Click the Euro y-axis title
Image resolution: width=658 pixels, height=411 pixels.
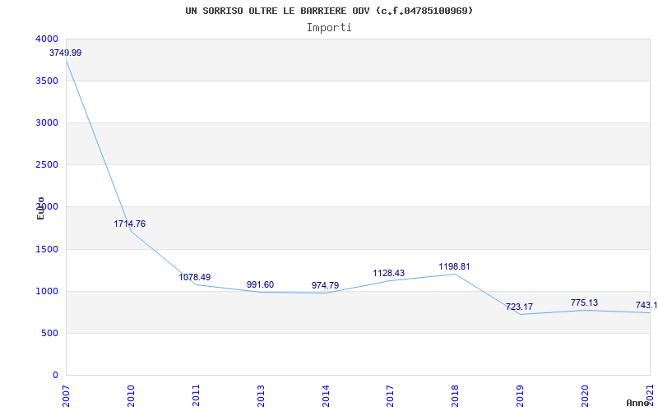(40, 208)
